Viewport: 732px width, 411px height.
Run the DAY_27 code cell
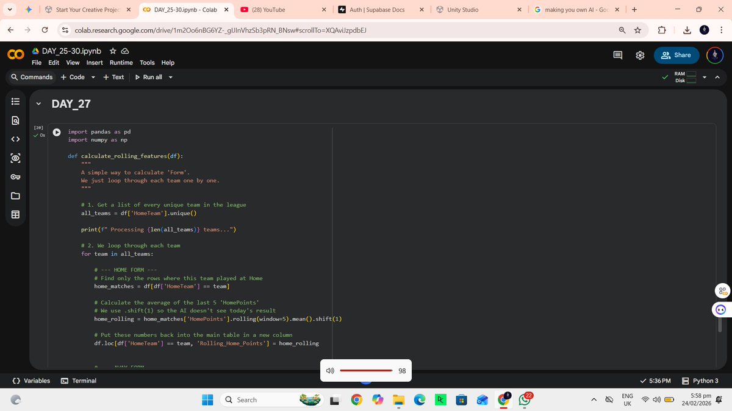point(57,132)
